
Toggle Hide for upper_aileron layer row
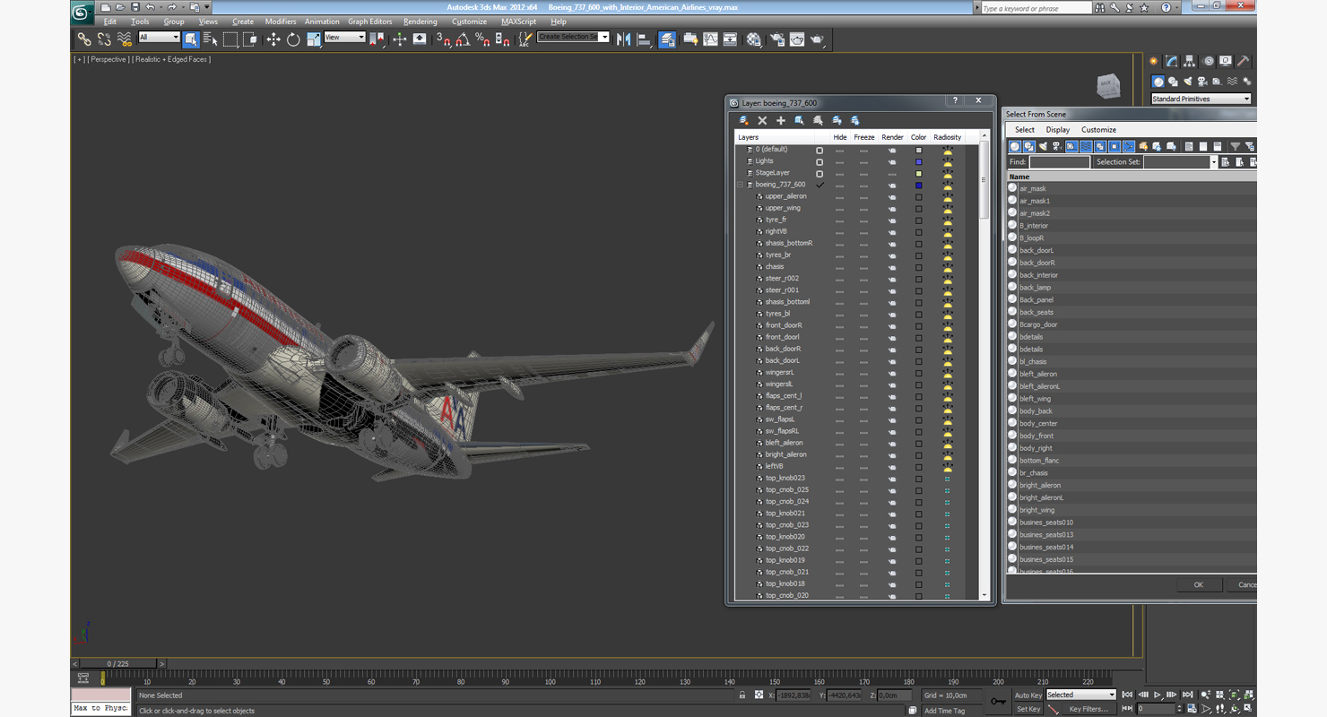[x=839, y=197]
